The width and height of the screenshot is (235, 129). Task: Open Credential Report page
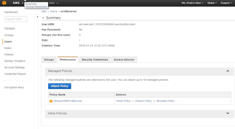[x=15, y=74]
